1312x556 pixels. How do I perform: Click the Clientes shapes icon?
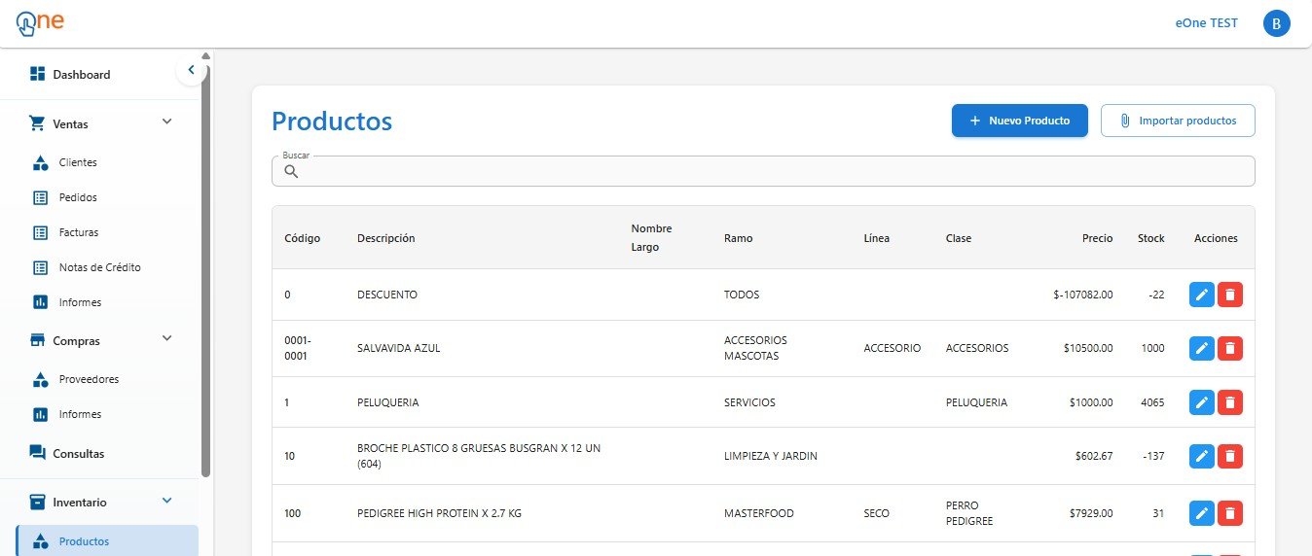coord(41,162)
